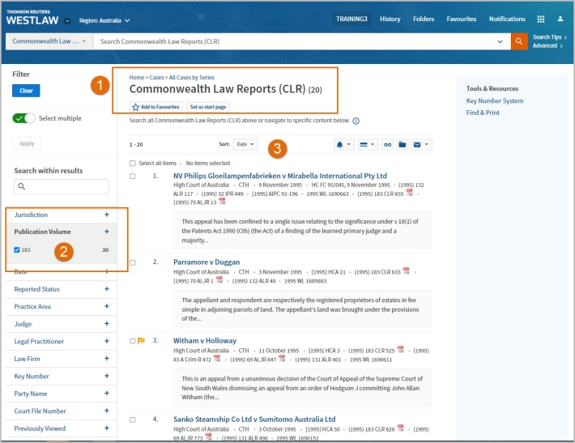Expand the Legal Practitioner filter

point(107,341)
